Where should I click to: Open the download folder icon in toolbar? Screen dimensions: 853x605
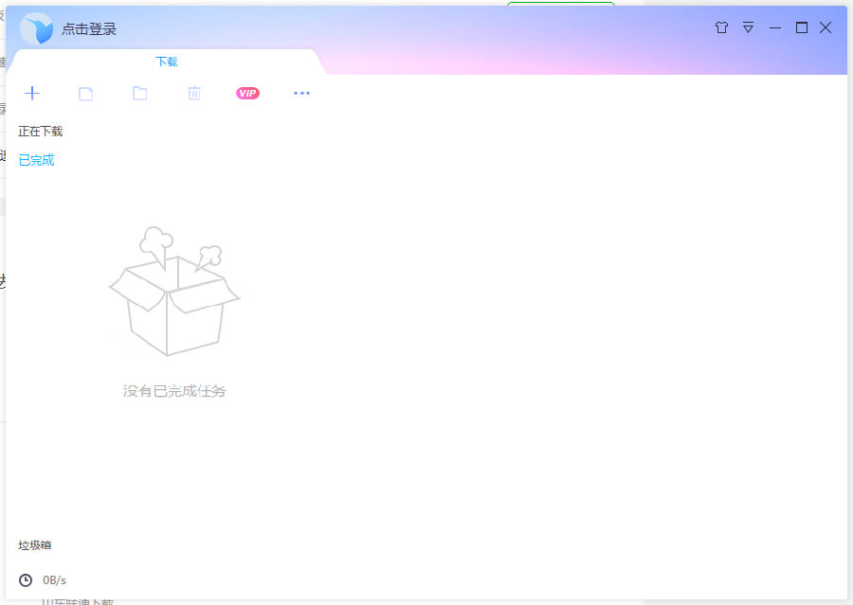click(x=140, y=93)
